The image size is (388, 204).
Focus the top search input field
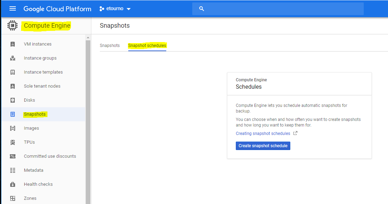click(278, 9)
